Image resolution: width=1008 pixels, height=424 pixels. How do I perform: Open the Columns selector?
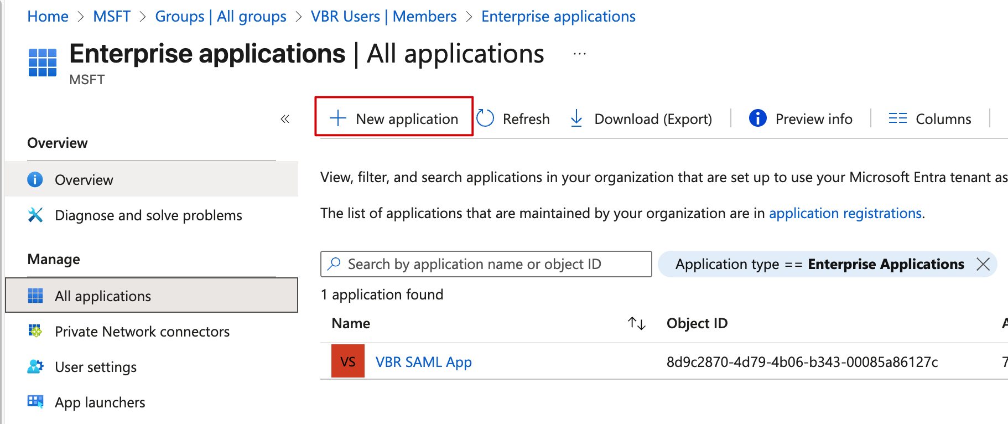929,118
